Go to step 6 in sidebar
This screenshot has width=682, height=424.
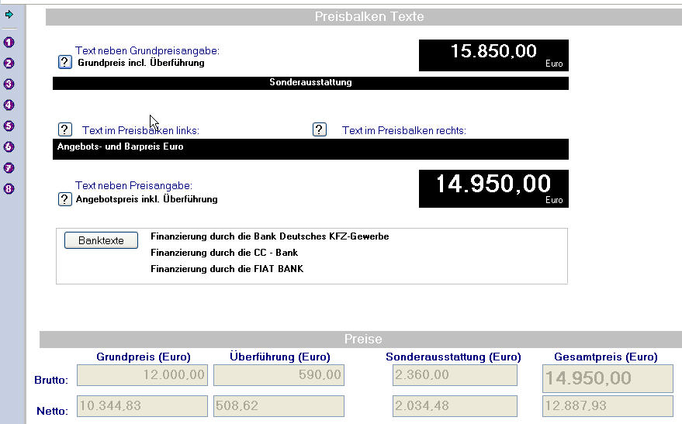tap(9, 147)
